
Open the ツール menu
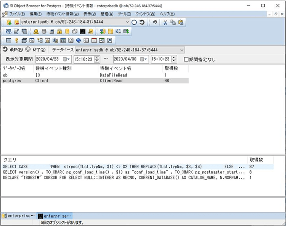[x=124, y=14]
